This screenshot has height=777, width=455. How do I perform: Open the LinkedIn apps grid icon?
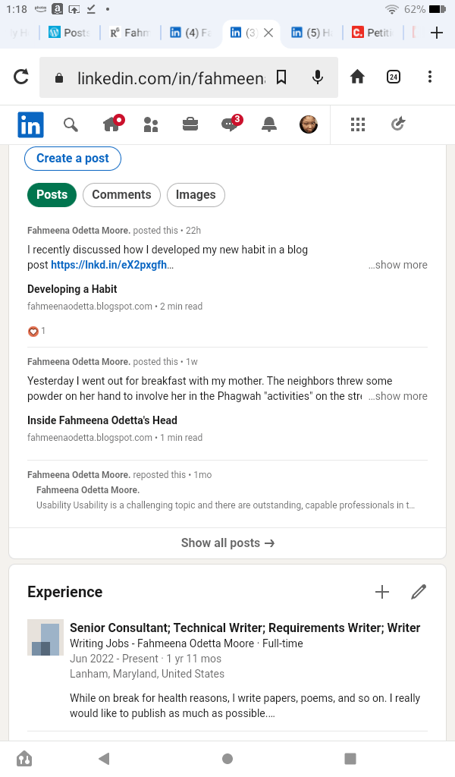pos(358,124)
